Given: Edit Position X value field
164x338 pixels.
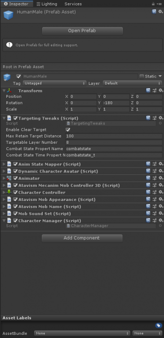Looking at the screenshot, I should point(83,96).
